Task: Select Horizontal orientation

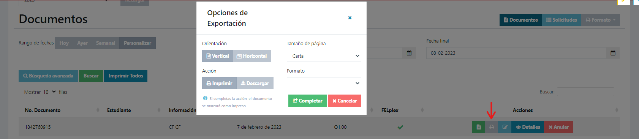Action: (x=252, y=56)
